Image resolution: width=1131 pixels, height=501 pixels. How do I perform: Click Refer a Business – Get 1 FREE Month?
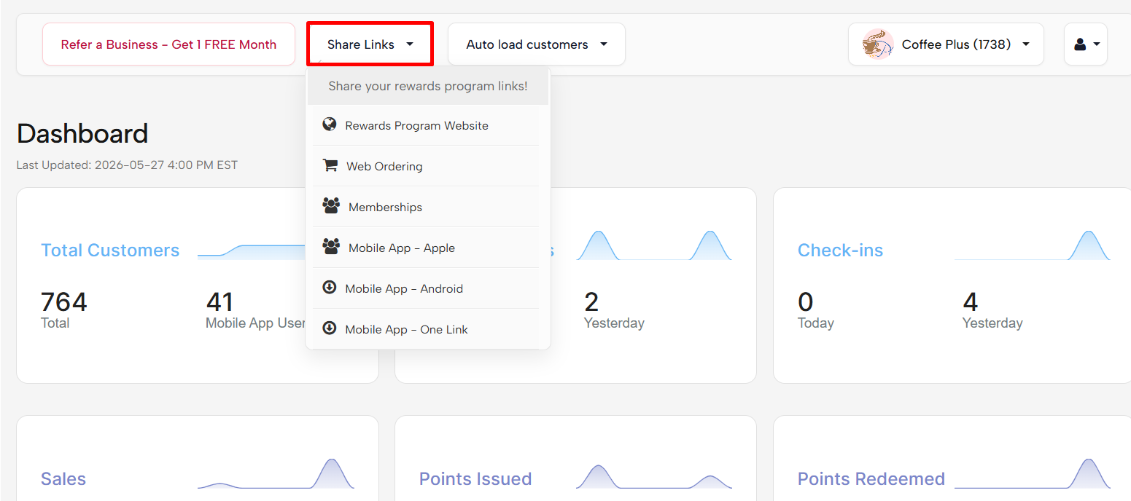(x=168, y=44)
